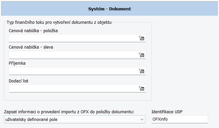The height and width of the screenshot is (128, 219).
Task: Click the Příjemka field label
Action: coord(17,63)
